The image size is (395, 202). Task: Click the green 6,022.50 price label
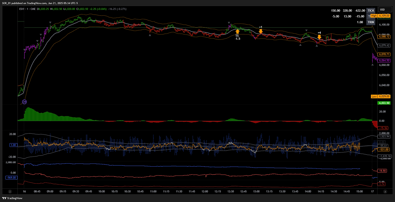point(384,103)
